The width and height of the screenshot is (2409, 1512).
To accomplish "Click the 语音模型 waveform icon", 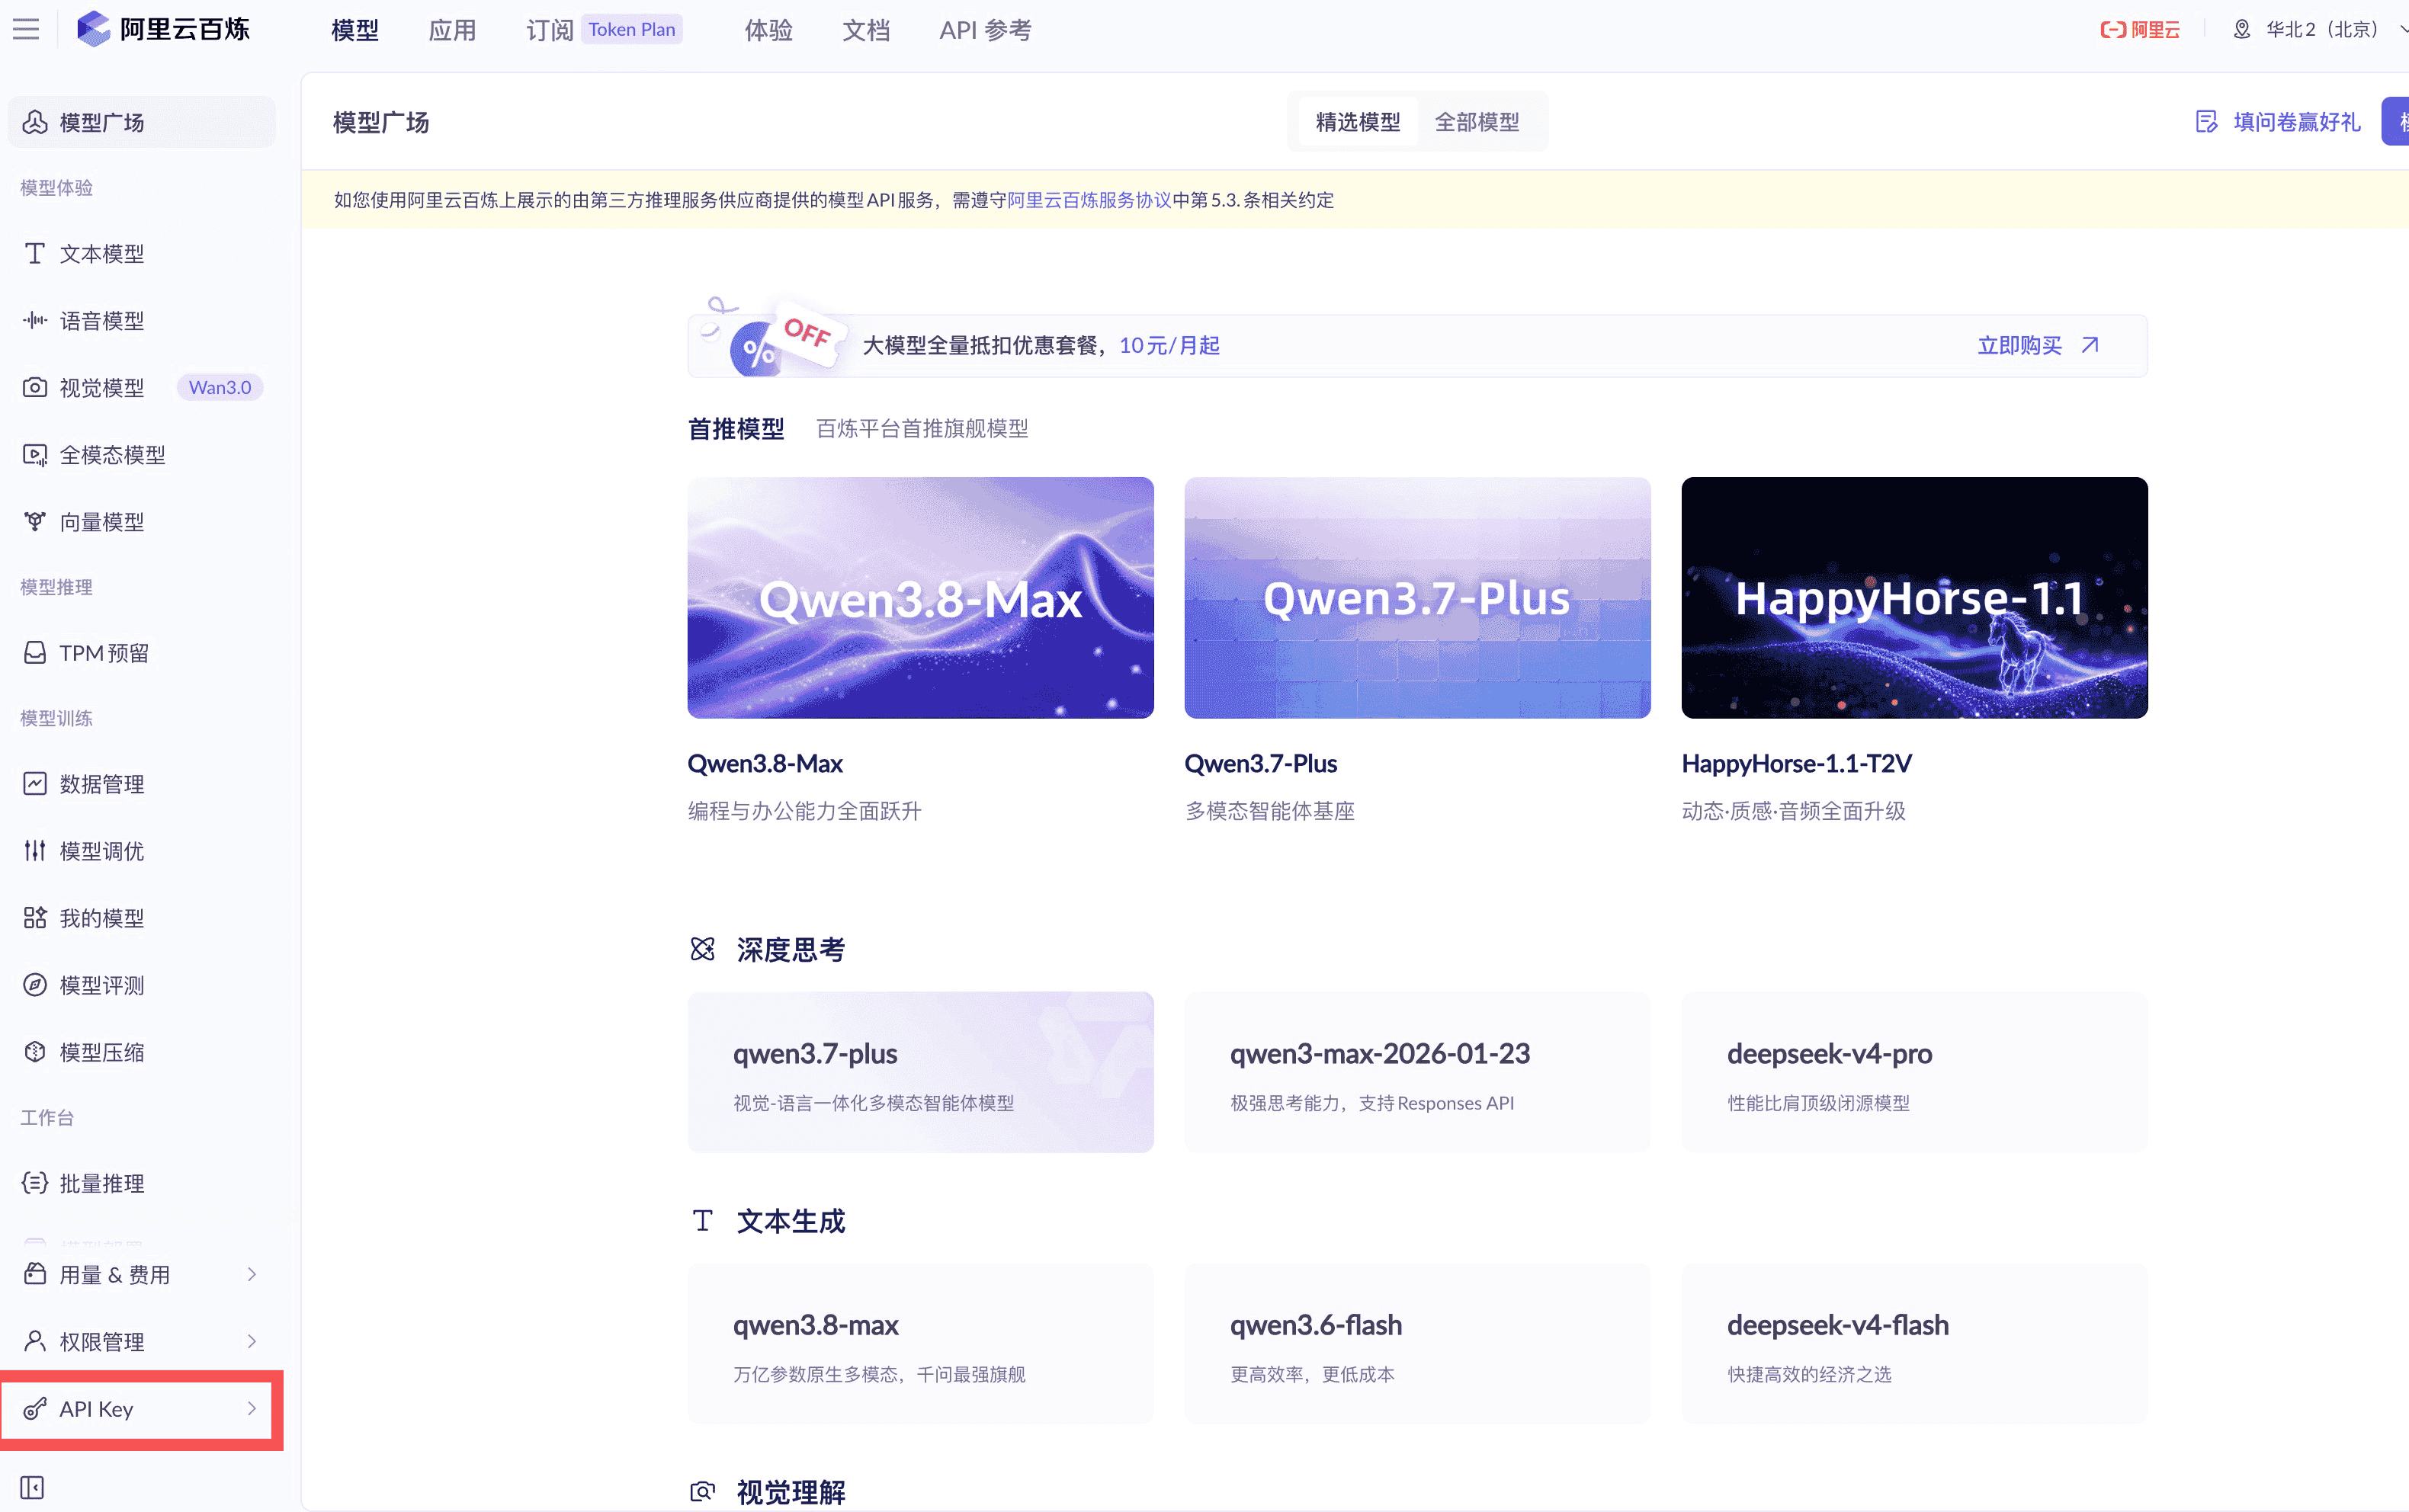I will pyautogui.click(x=35, y=321).
